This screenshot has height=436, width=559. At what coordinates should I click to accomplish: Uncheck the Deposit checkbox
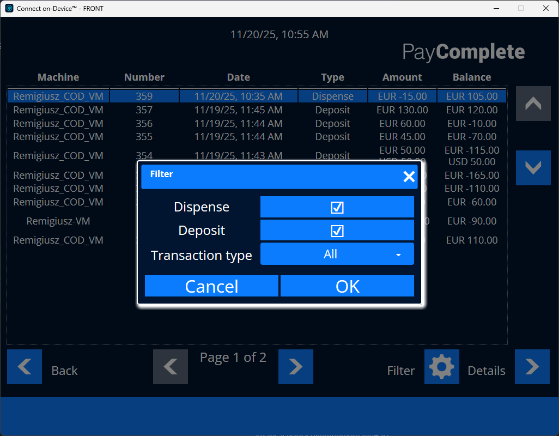pyautogui.click(x=337, y=230)
